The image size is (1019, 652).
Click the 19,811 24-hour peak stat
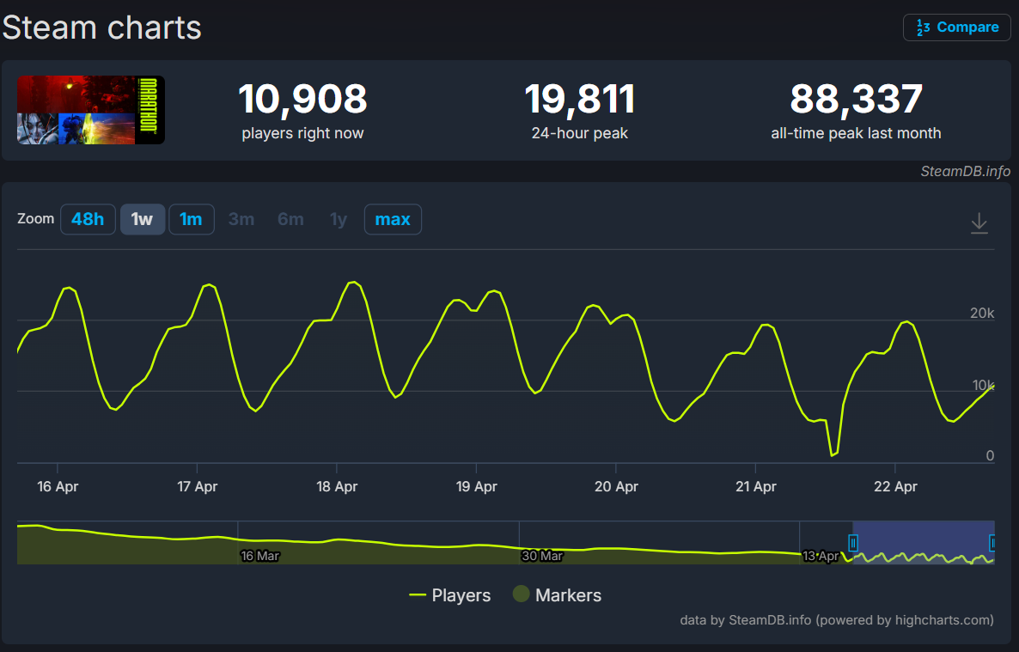(x=579, y=111)
